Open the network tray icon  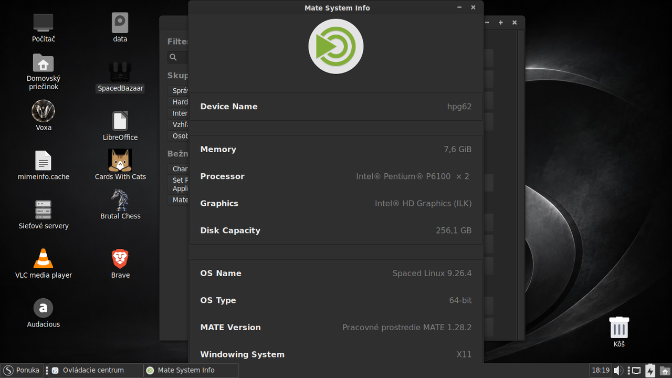coord(635,371)
